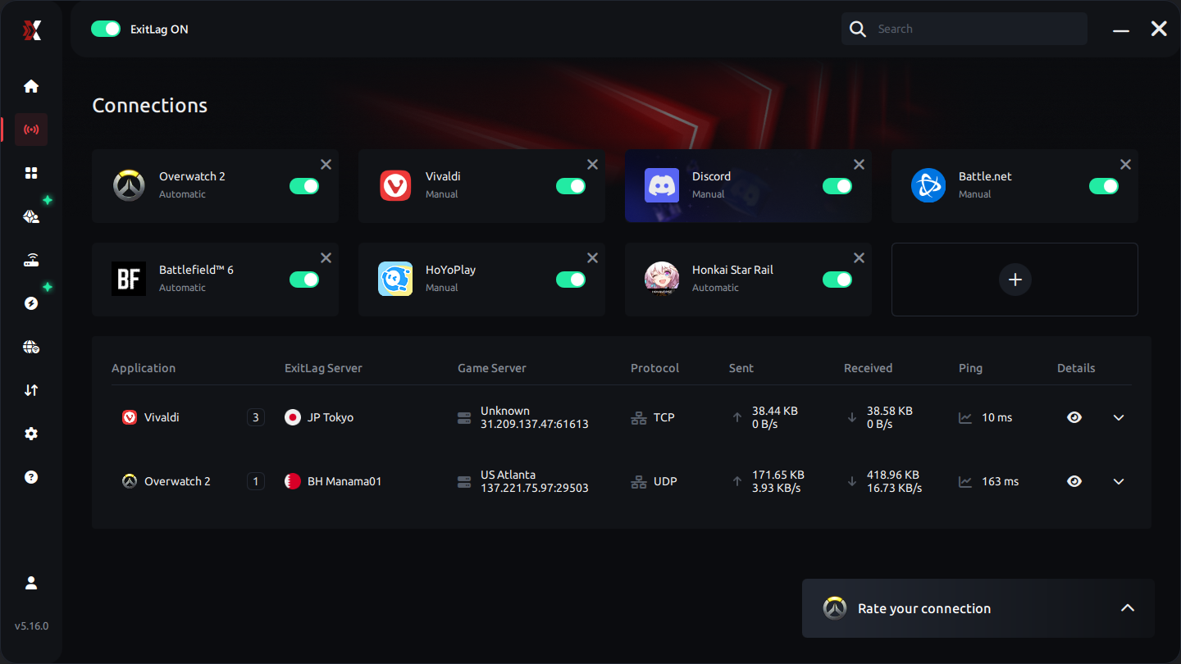Minimize the ExitLag window
1181x664 pixels.
(1121, 30)
